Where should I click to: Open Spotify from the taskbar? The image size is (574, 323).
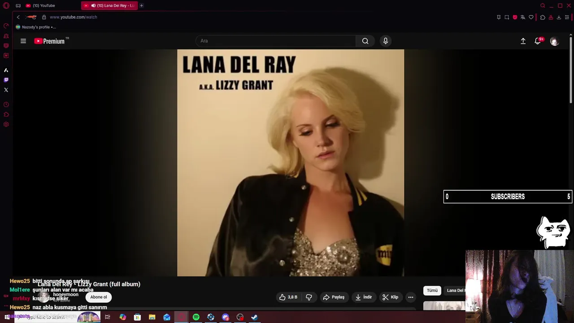tap(196, 317)
